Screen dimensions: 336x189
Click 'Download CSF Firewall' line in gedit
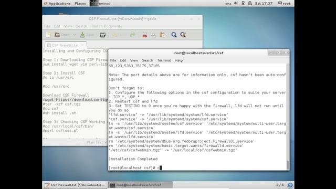pos(66,95)
